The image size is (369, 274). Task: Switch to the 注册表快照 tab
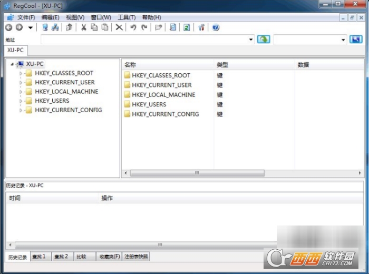(136, 257)
